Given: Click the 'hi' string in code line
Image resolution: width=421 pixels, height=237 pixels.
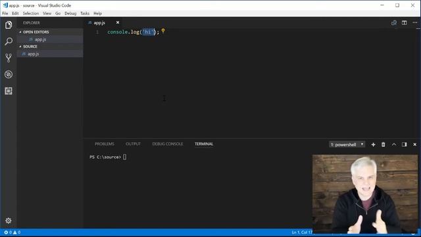Looking at the screenshot, I should click(149, 32).
